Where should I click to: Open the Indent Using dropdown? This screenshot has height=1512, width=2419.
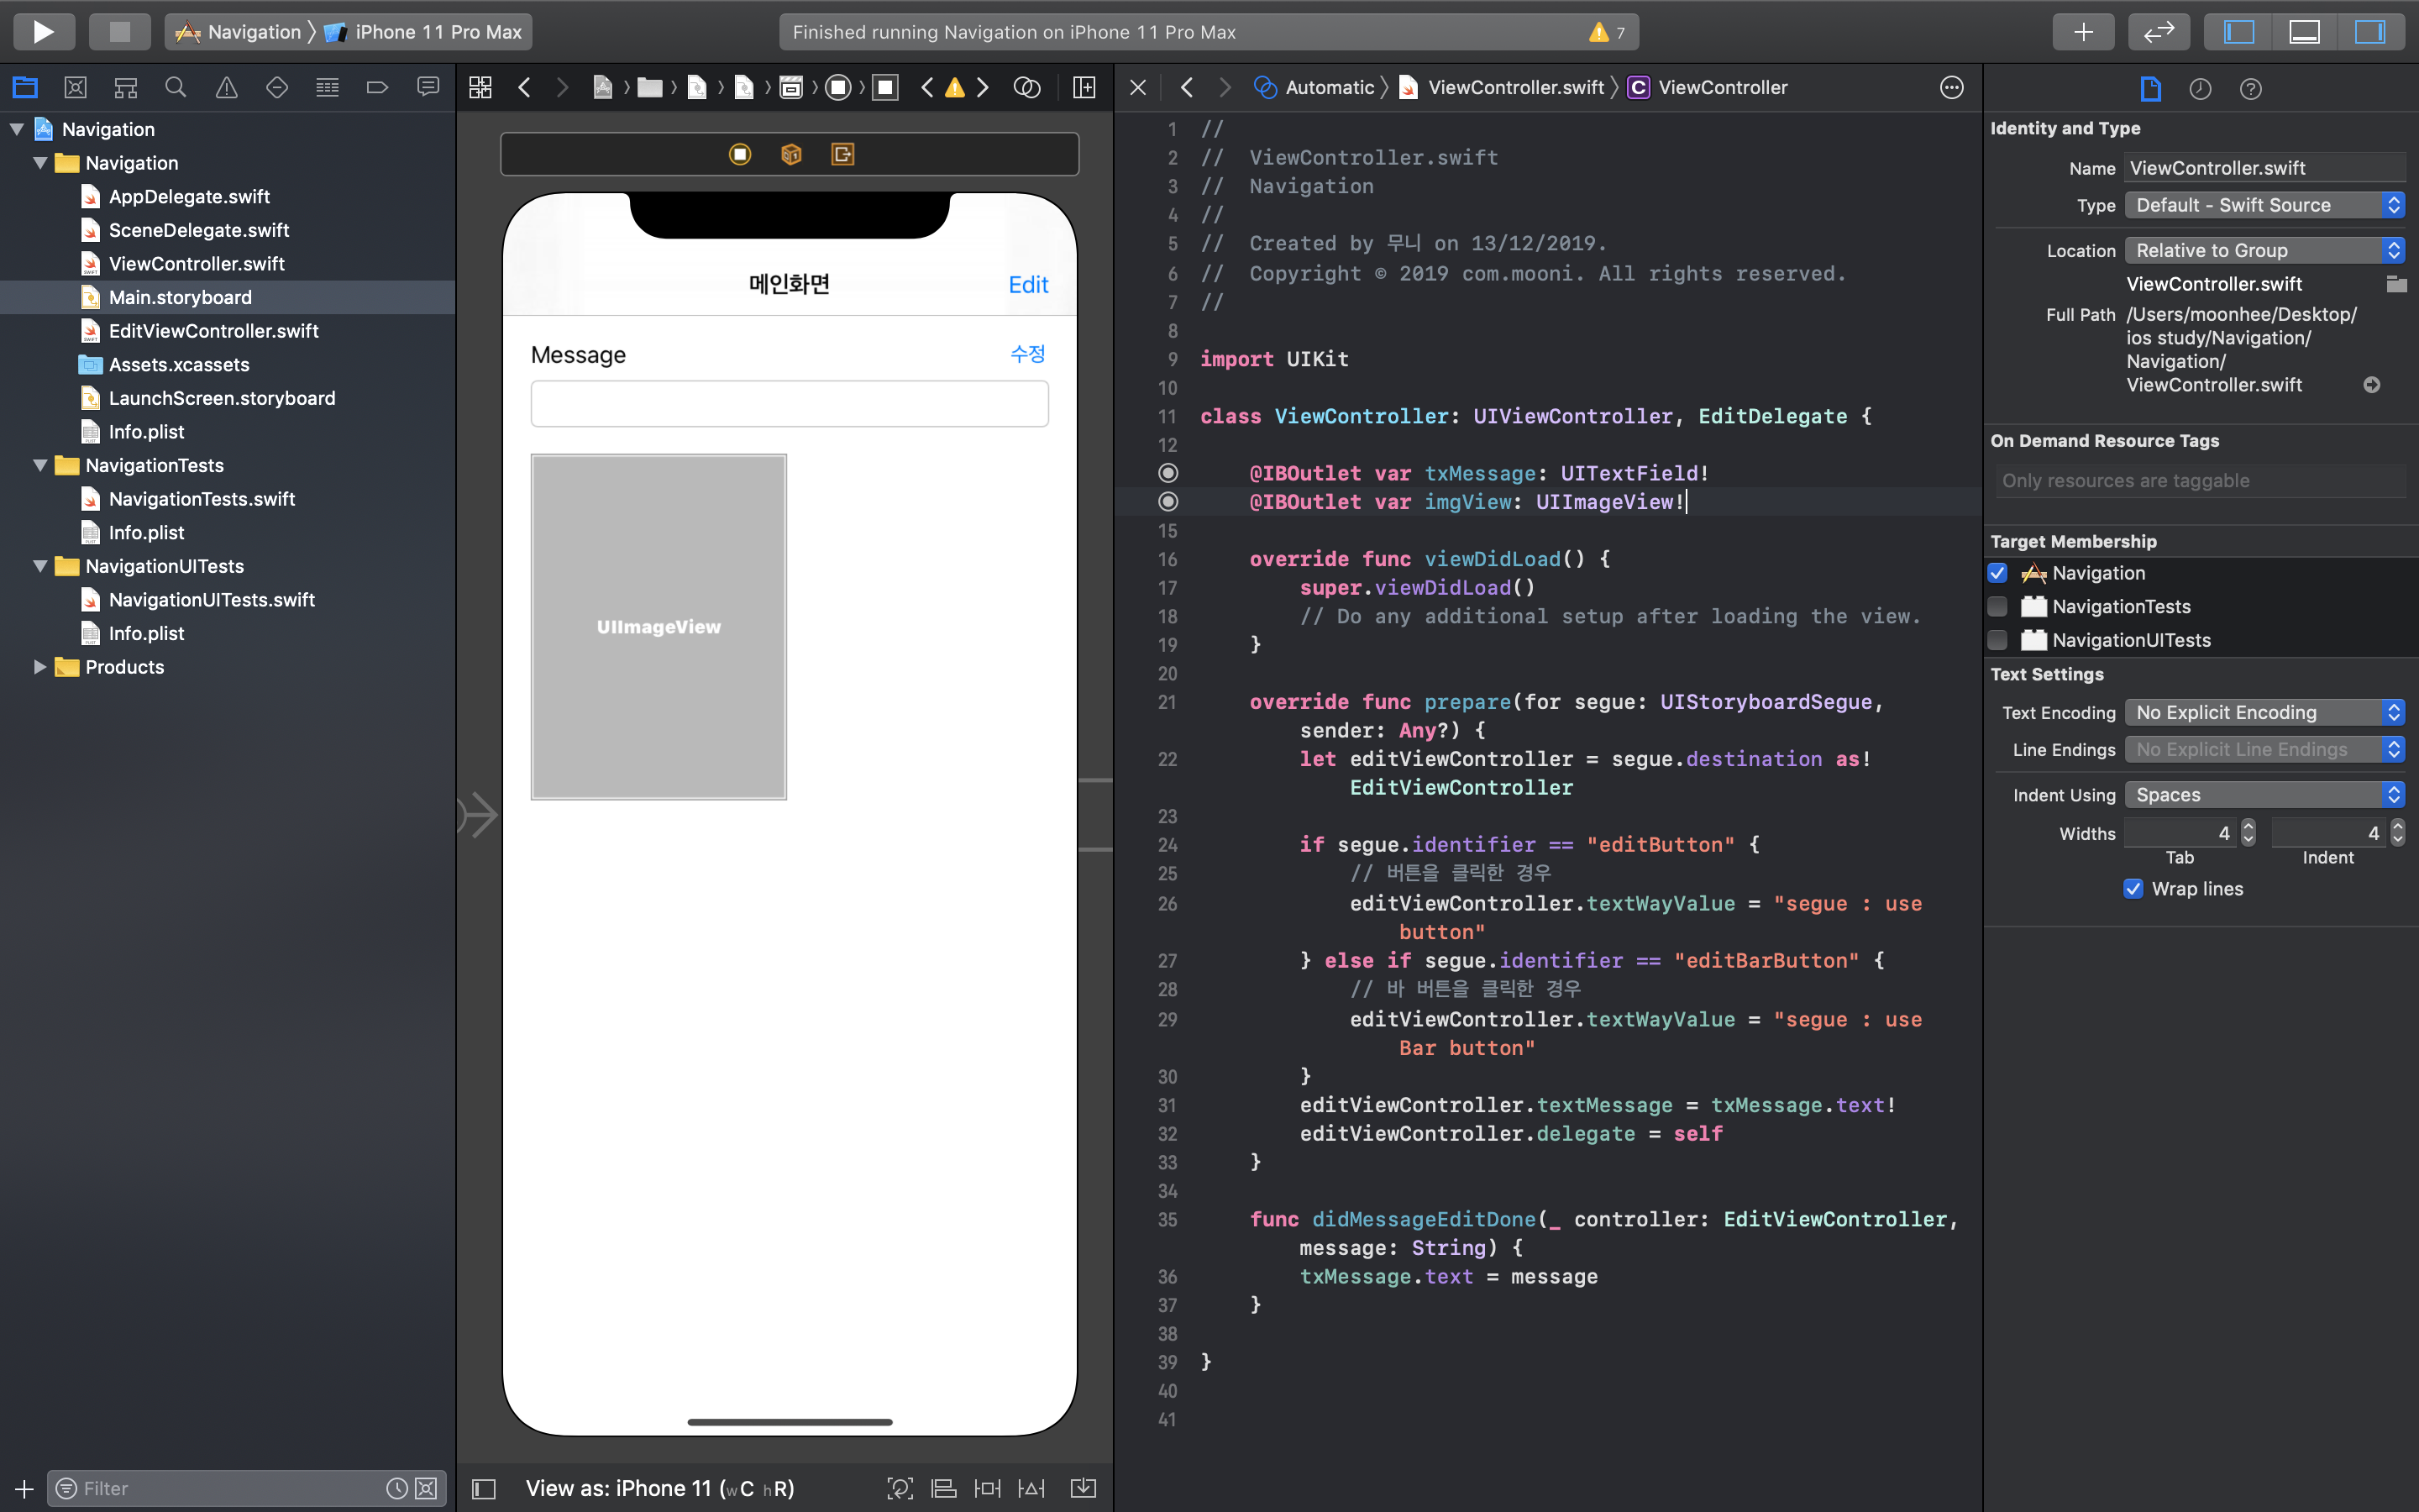2263,795
